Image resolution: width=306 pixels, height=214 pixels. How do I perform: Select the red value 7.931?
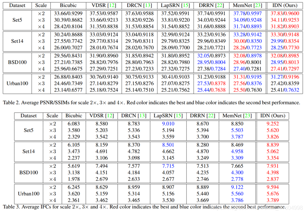pyautogui.click(x=273, y=166)
